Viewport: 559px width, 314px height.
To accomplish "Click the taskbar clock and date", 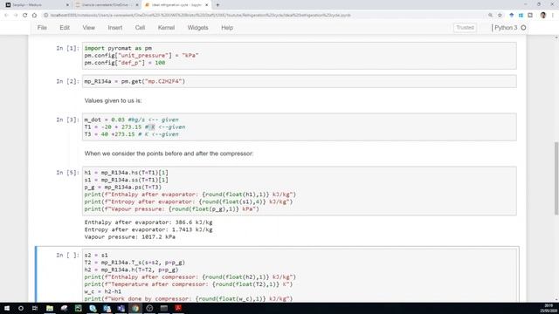I will coord(549,308).
